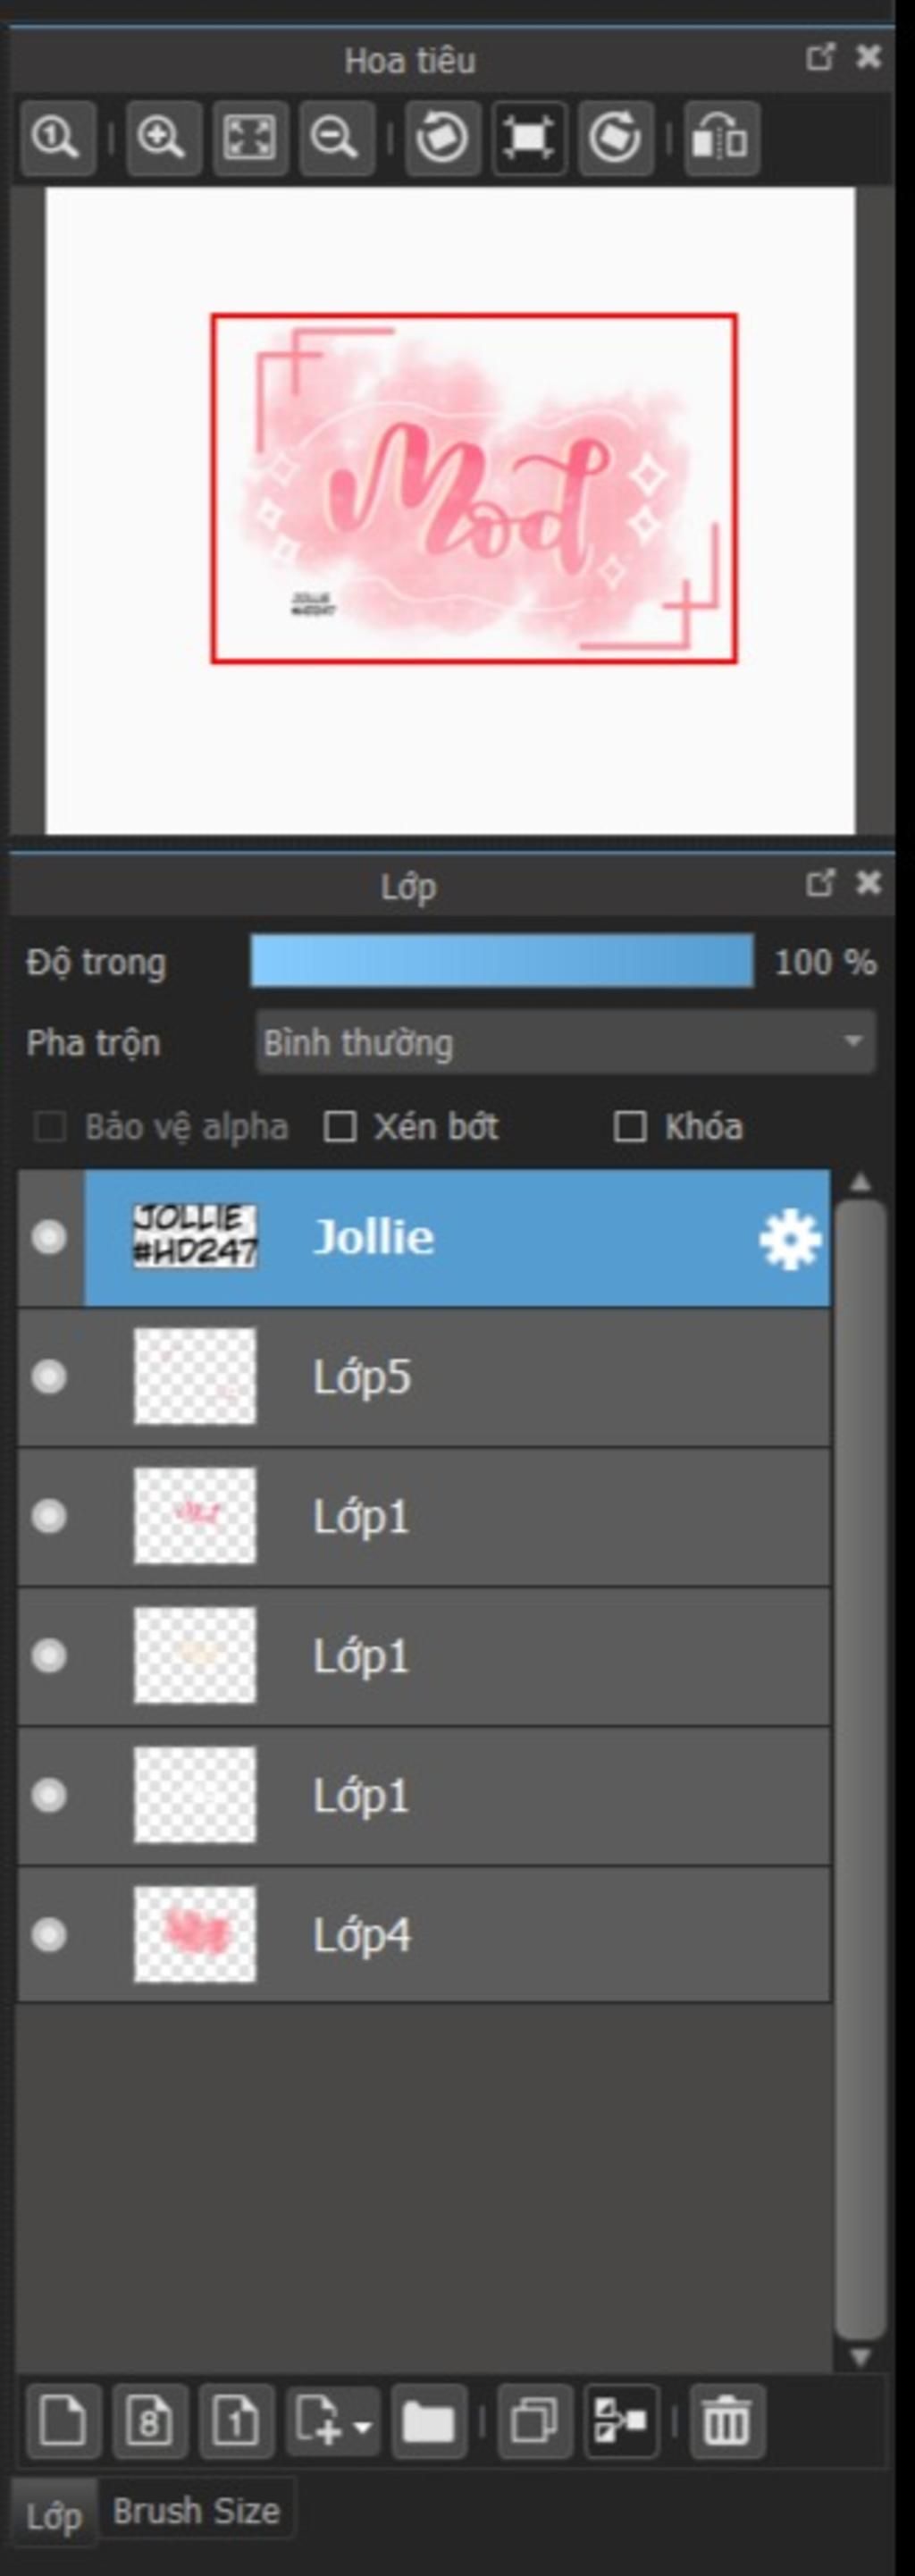Hide the Lớp5 layer visibility
This screenshot has width=915, height=2576.
point(49,1377)
